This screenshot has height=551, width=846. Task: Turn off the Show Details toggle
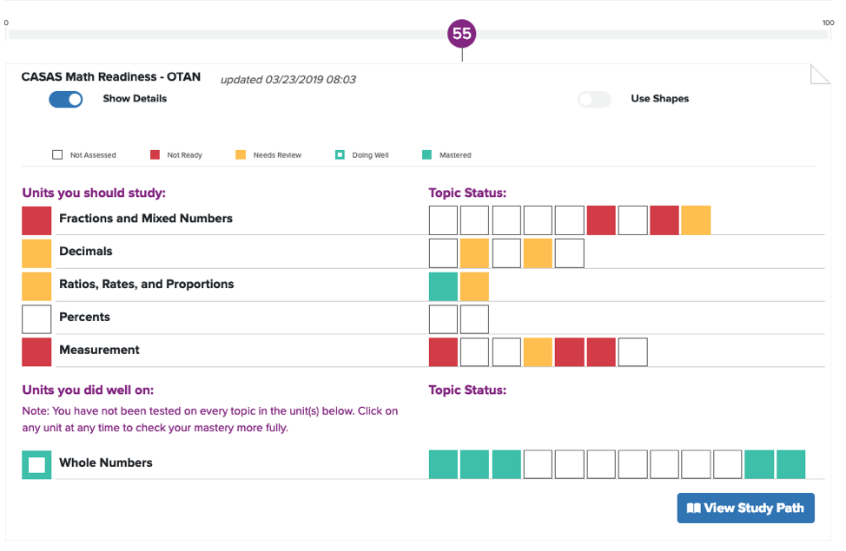(x=66, y=99)
